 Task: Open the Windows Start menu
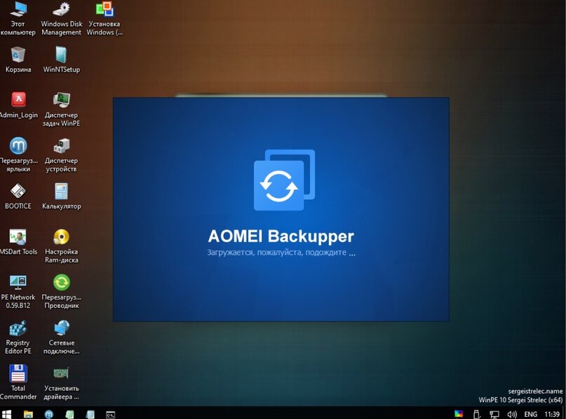coord(6,414)
